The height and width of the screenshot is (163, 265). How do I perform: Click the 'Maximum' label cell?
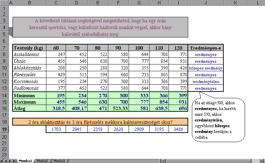tap(29, 102)
